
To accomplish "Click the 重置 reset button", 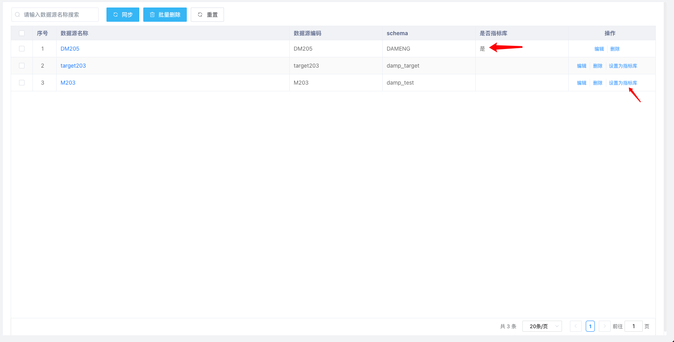I will (x=207, y=15).
